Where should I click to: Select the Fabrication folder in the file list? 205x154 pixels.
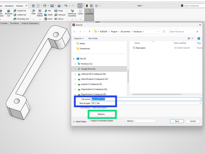139,48
